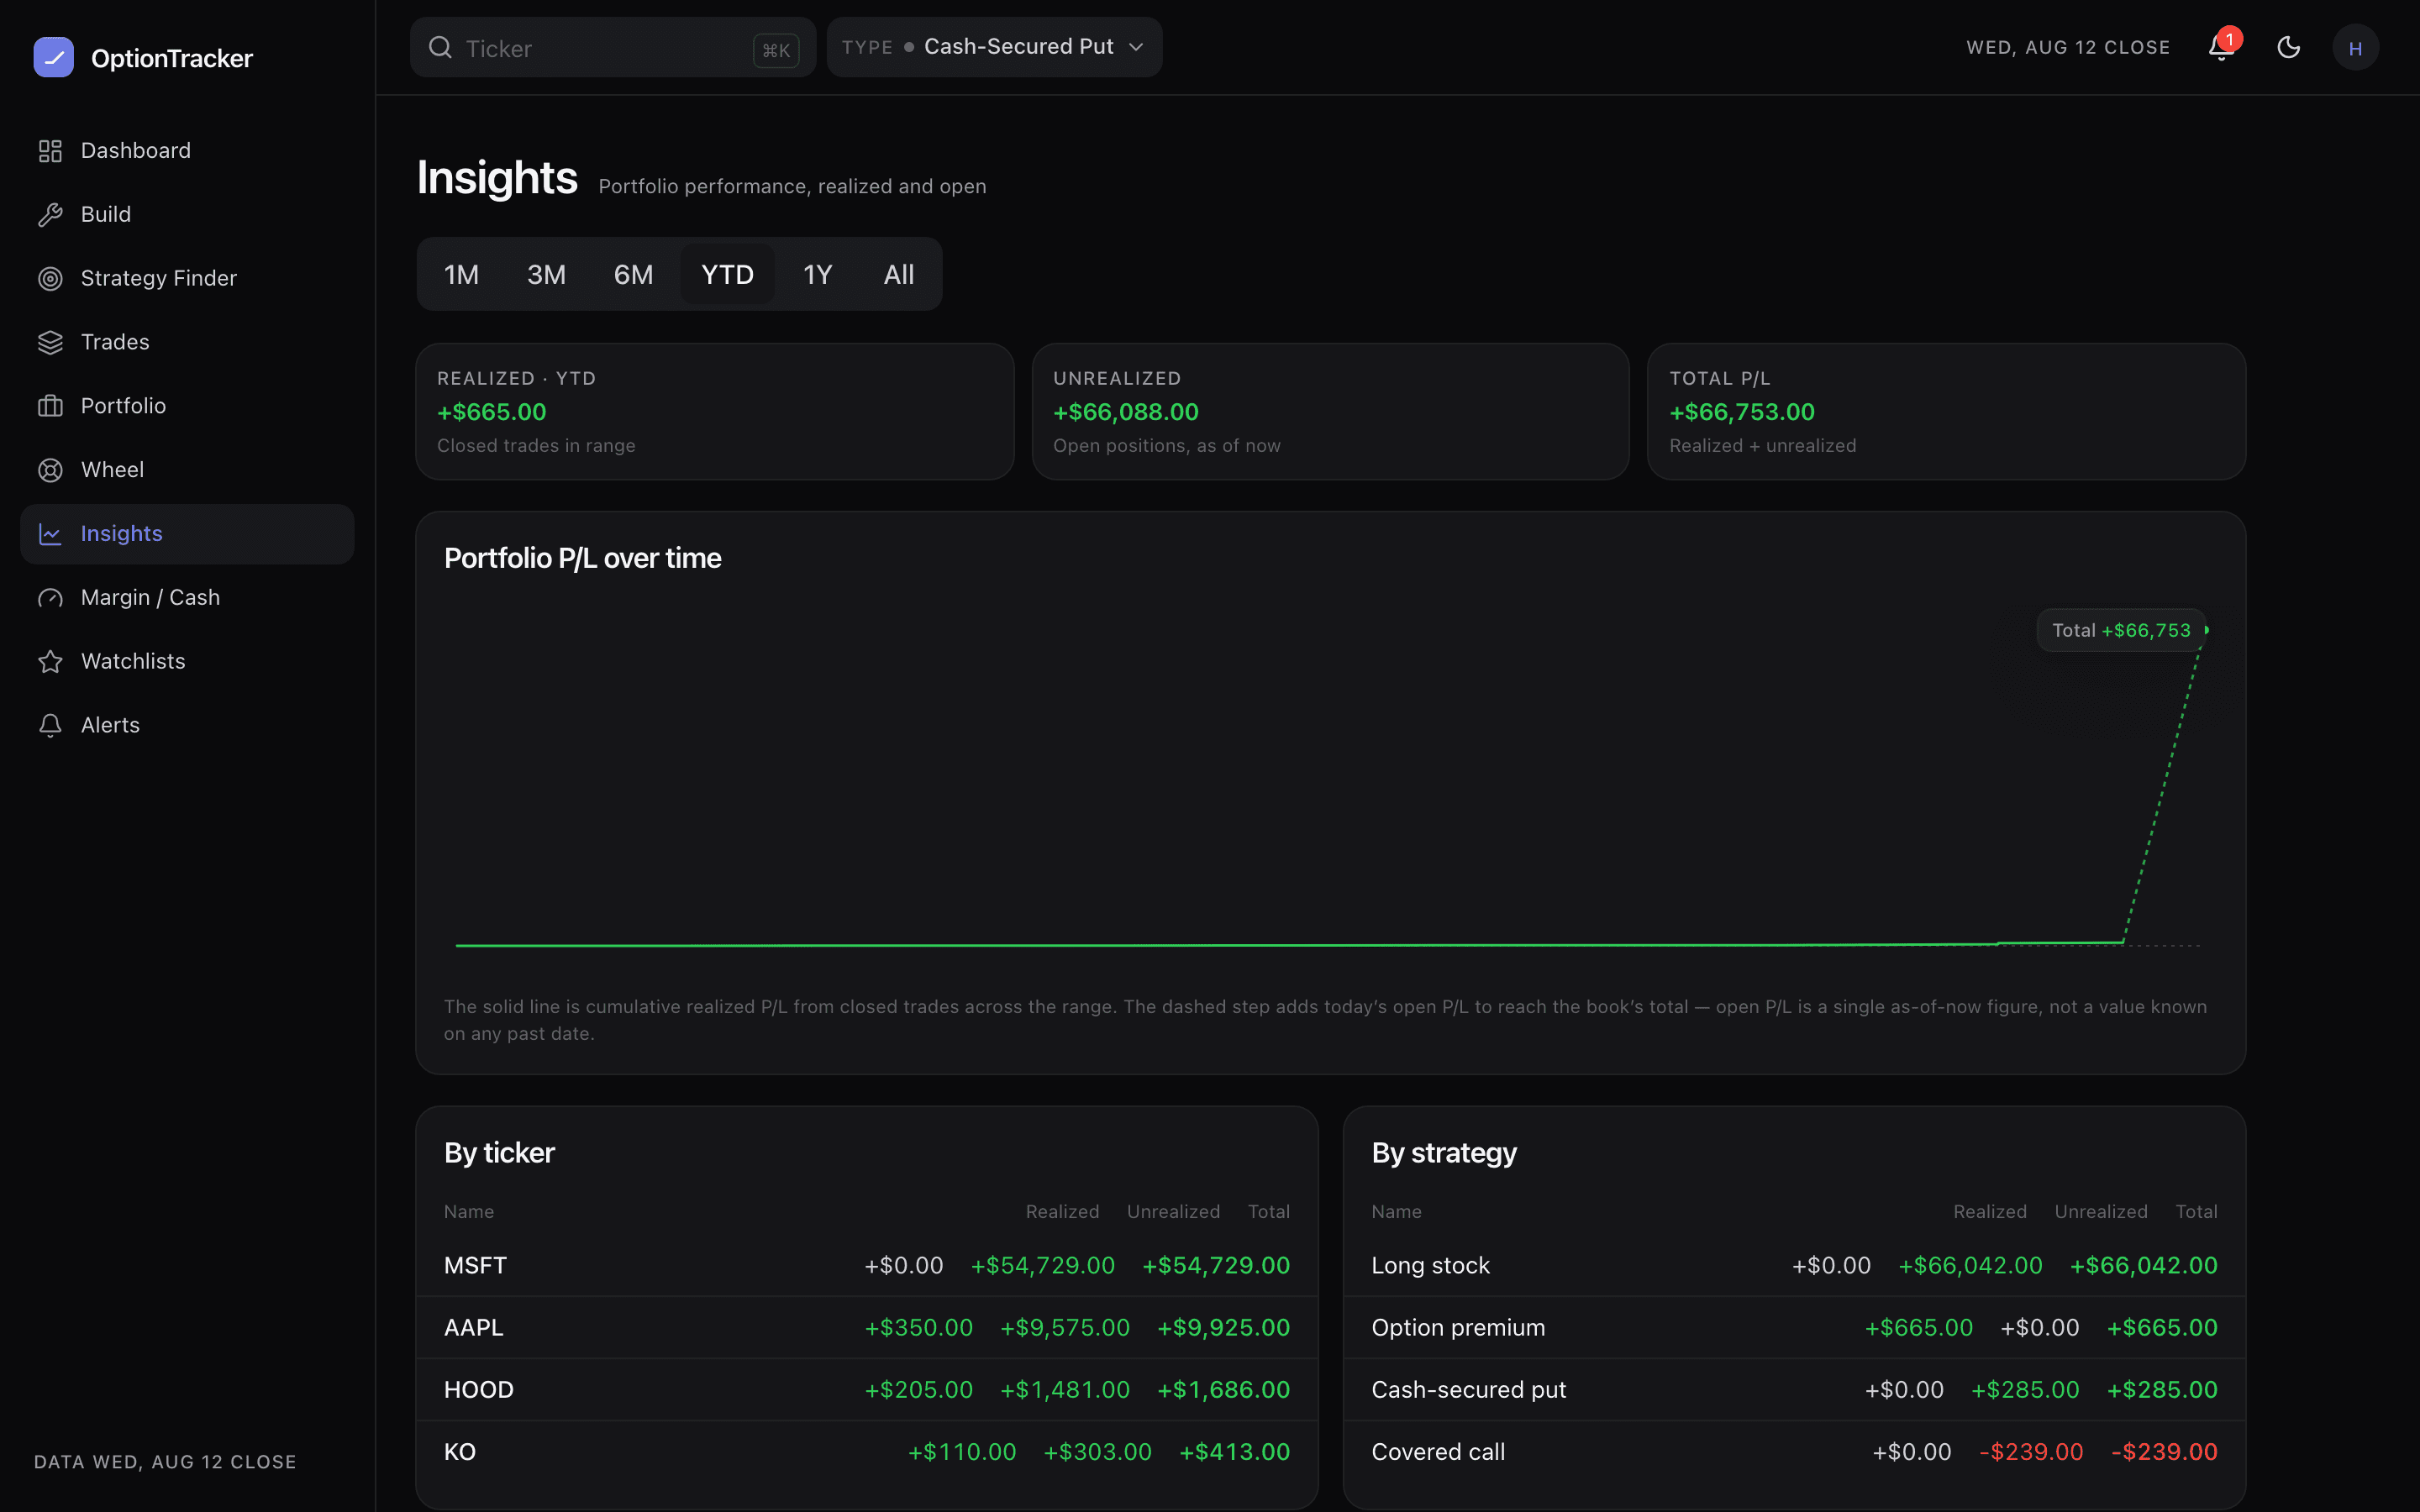This screenshot has height=1512, width=2420.
Task: Click the Covered call strategy row
Action: click(1794, 1452)
